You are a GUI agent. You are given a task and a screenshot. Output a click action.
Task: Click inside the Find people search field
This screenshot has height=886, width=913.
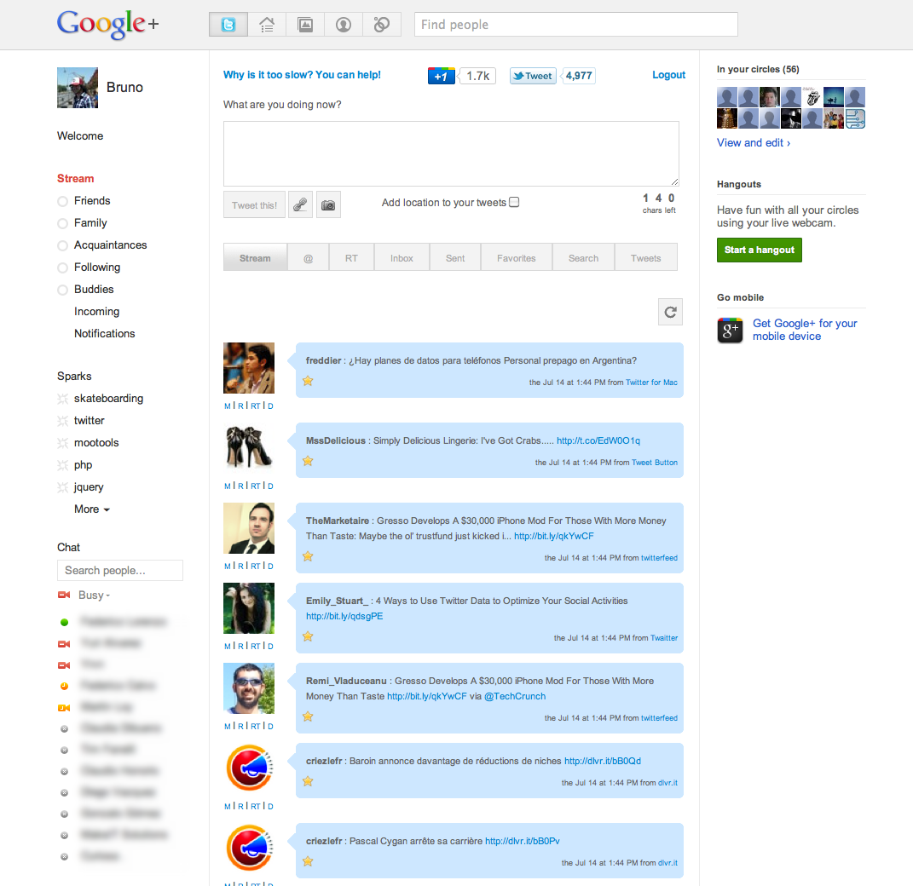pos(575,25)
